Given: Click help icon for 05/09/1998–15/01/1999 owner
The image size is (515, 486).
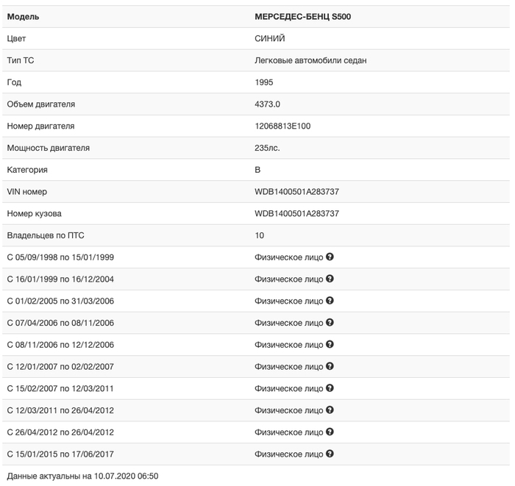Looking at the screenshot, I should [330, 257].
